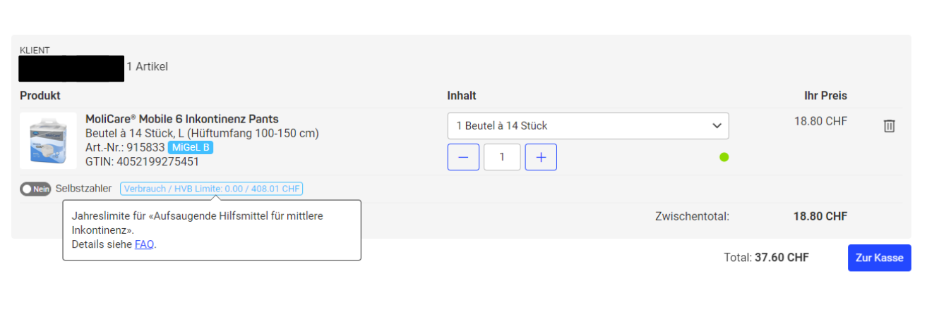This screenshot has width=927, height=314.
Task: Focus the quantity input field
Action: tap(502, 157)
